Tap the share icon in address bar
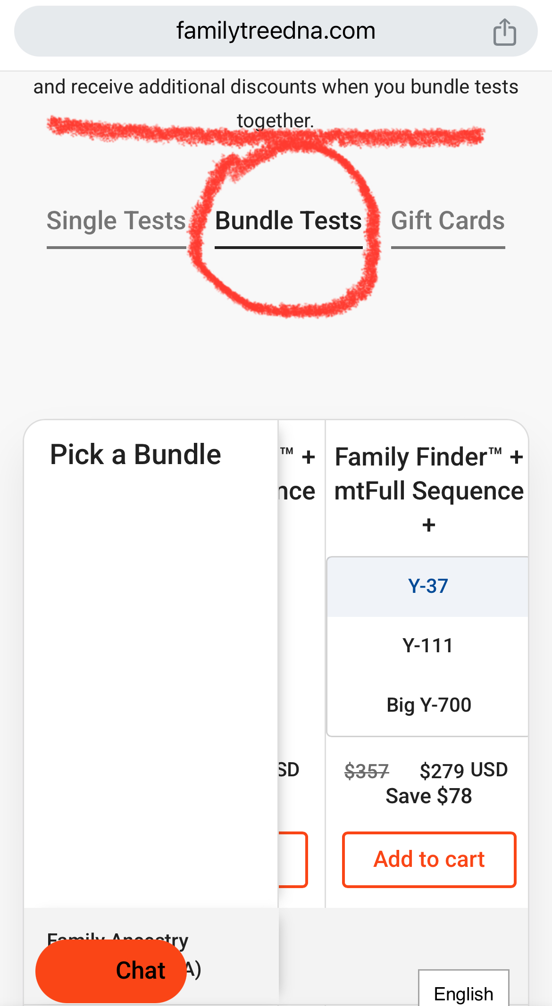 click(x=504, y=32)
